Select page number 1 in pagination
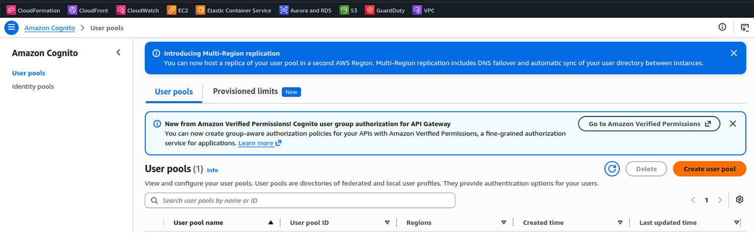The image size is (754, 233). tap(706, 200)
